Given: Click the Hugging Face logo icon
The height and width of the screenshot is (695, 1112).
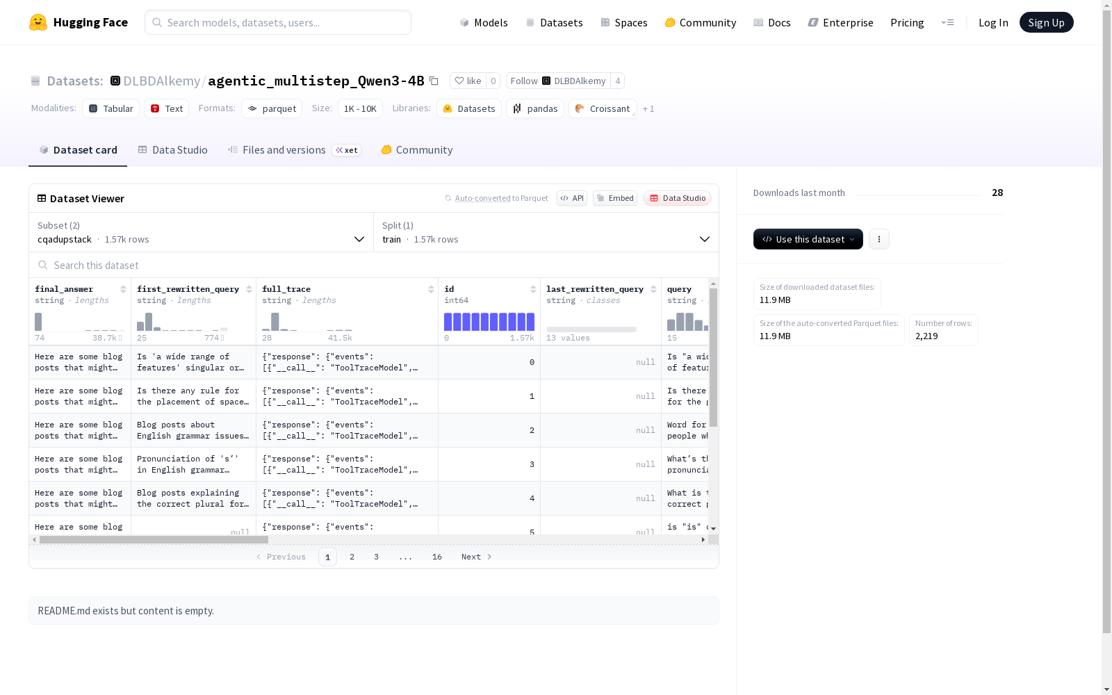Looking at the screenshot, I should tap(38, 22).
